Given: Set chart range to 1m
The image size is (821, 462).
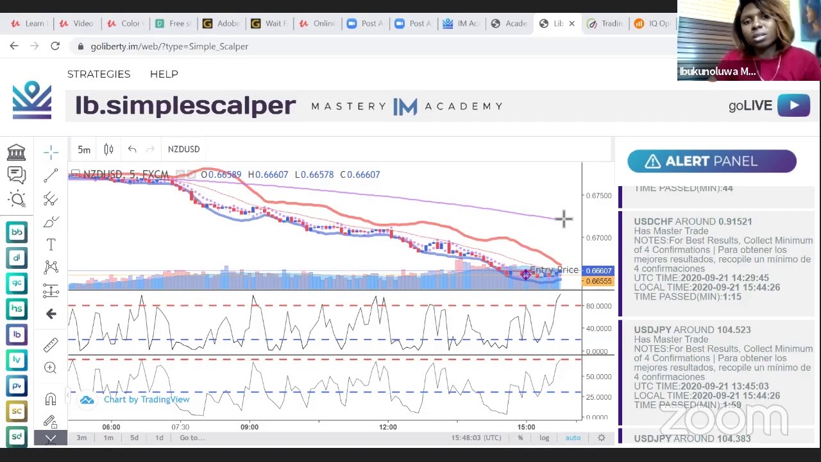Looking at the screenshot, I should (108, 438).
